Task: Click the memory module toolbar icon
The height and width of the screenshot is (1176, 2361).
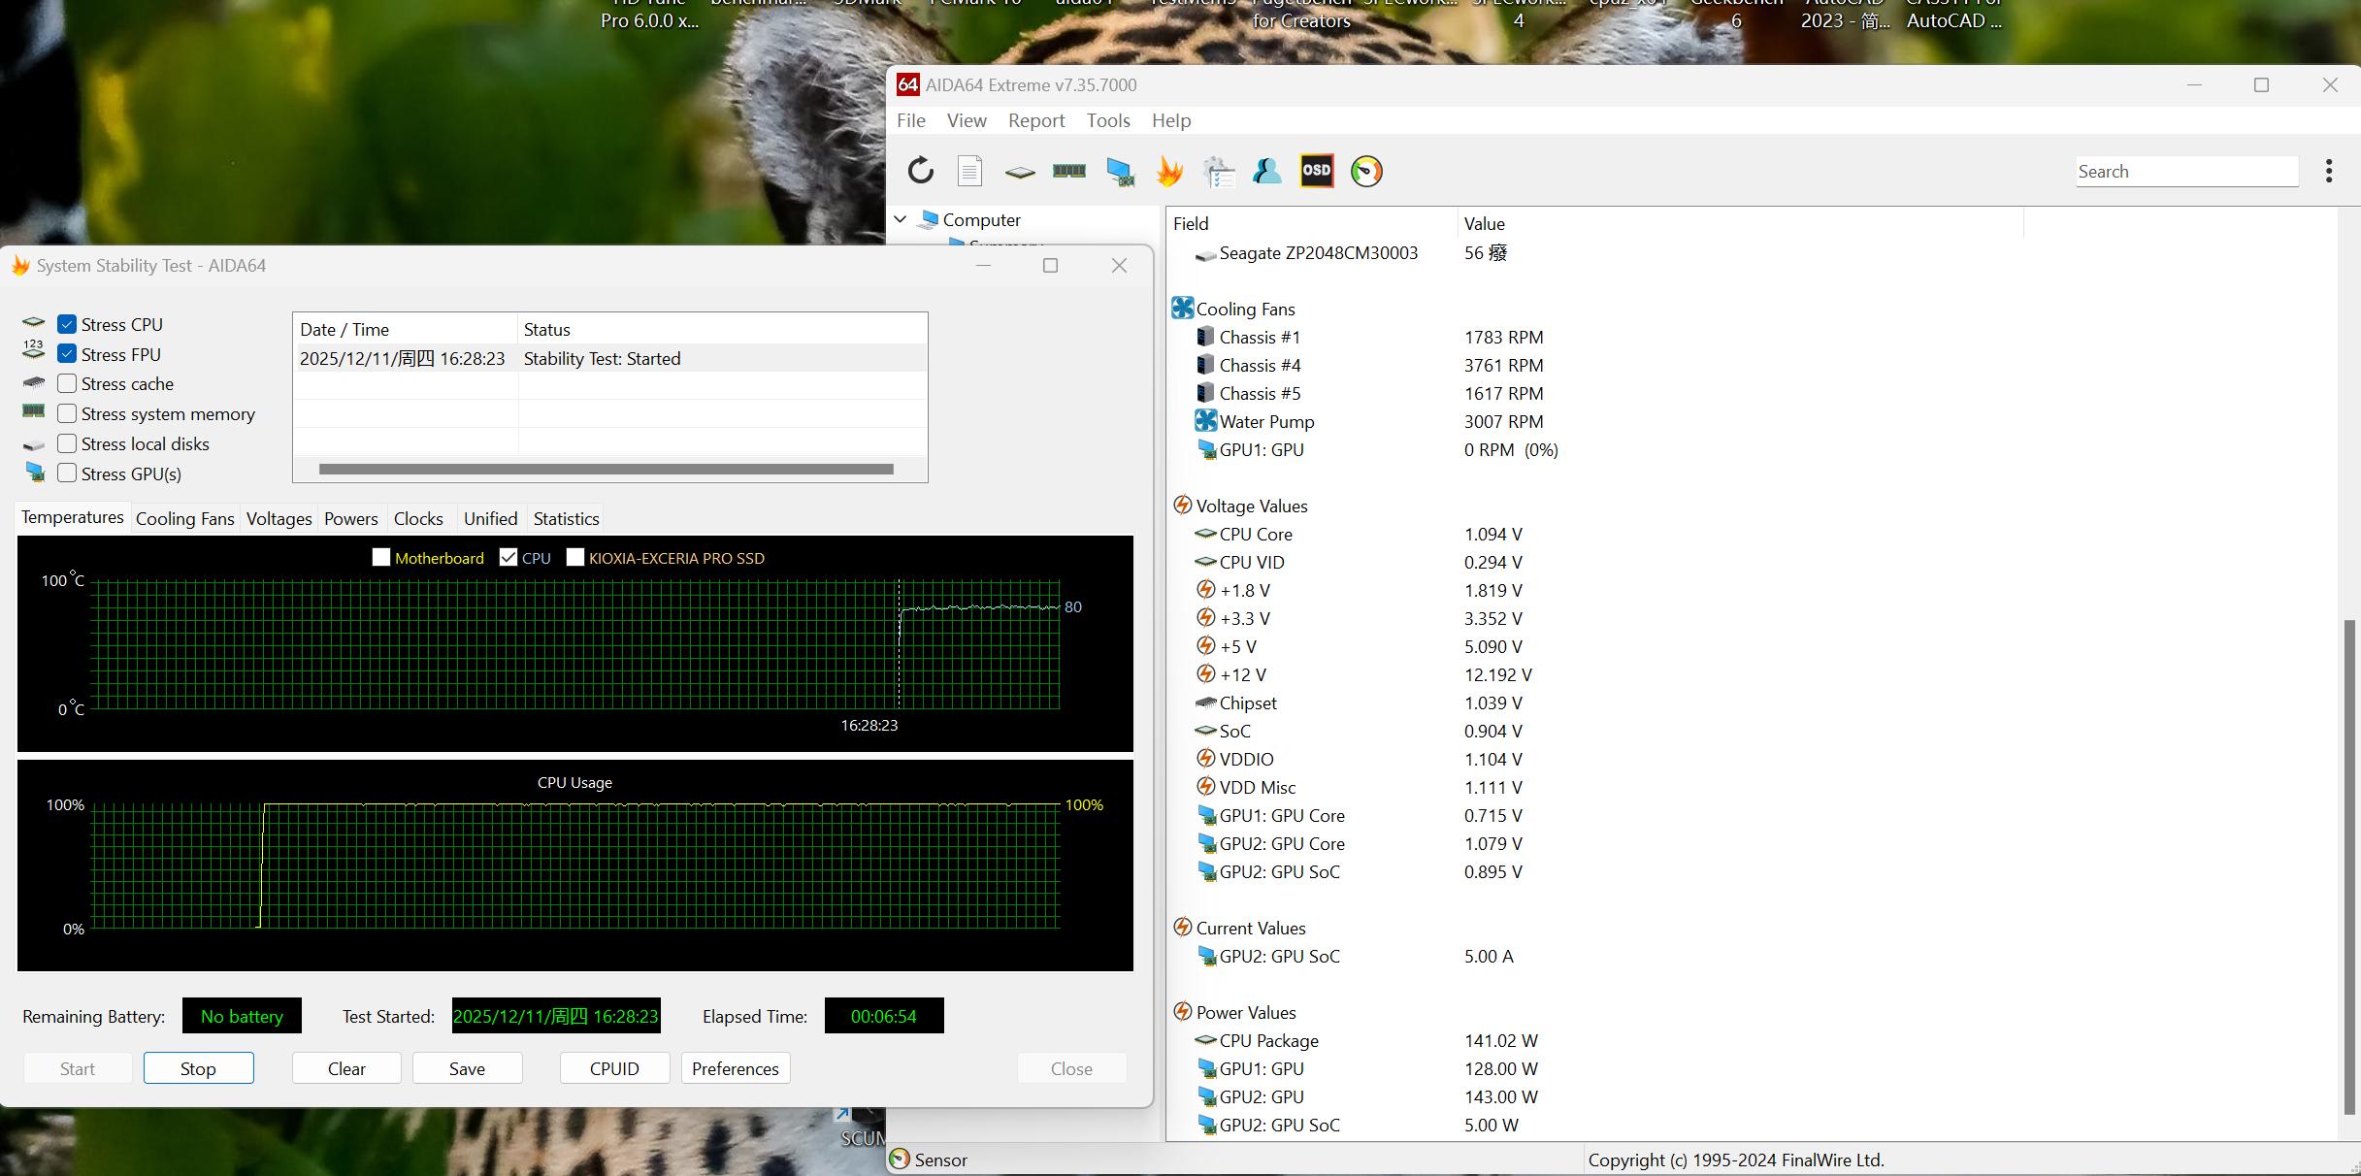Action: (1068, 172)
